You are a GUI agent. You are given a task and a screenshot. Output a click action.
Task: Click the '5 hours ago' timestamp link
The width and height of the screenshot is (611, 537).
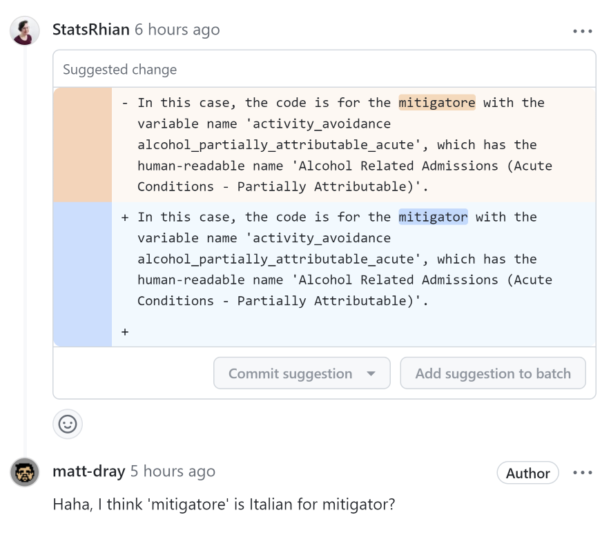coord(171,471)
